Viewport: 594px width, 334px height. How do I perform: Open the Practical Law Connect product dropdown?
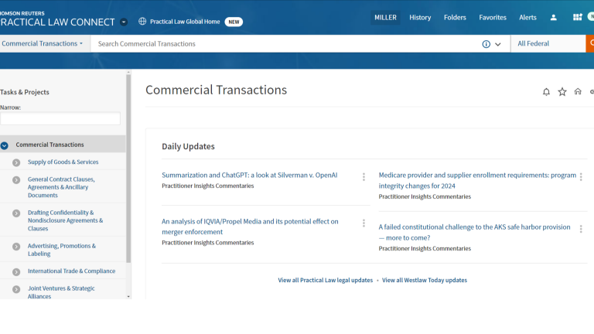tap(125, 22)
